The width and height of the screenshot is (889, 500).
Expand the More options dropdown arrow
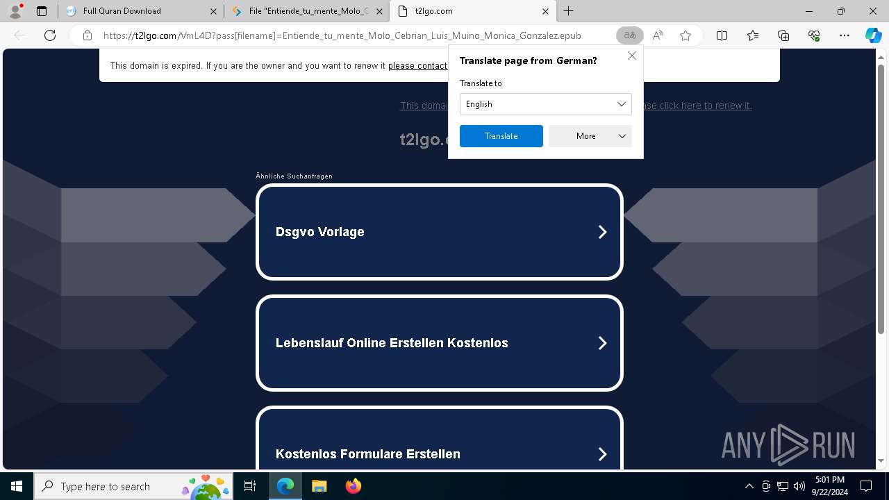(622, 136)
